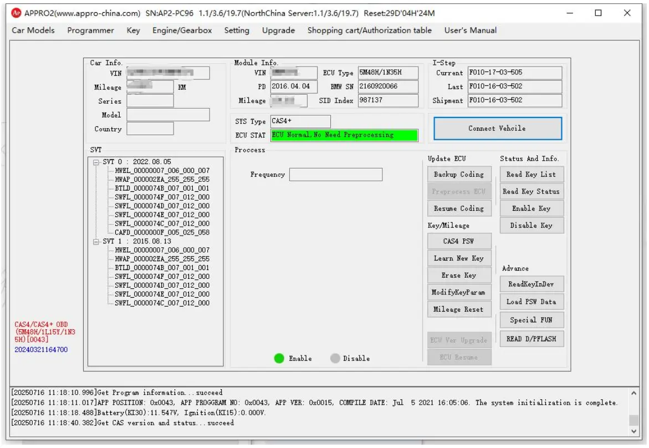Click the Erase Key button
Viewport: 649px width, 448px height.
(x=459, y=275)
